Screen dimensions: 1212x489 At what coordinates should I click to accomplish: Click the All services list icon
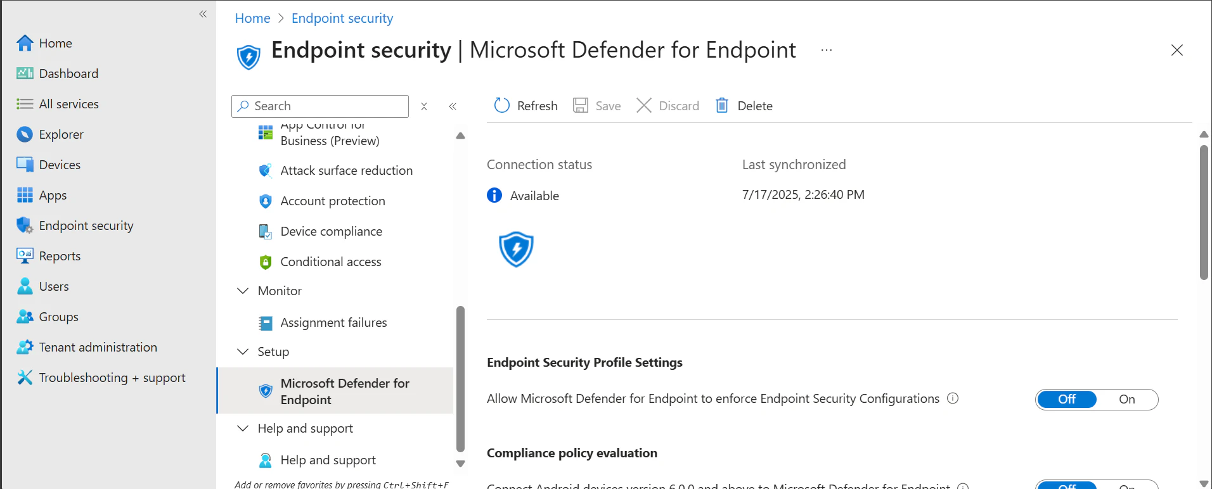click(x=25, y=104)
